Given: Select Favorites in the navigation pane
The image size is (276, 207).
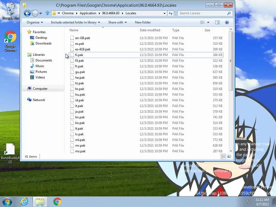Looking at the screenshot, I should coord(37,32).
